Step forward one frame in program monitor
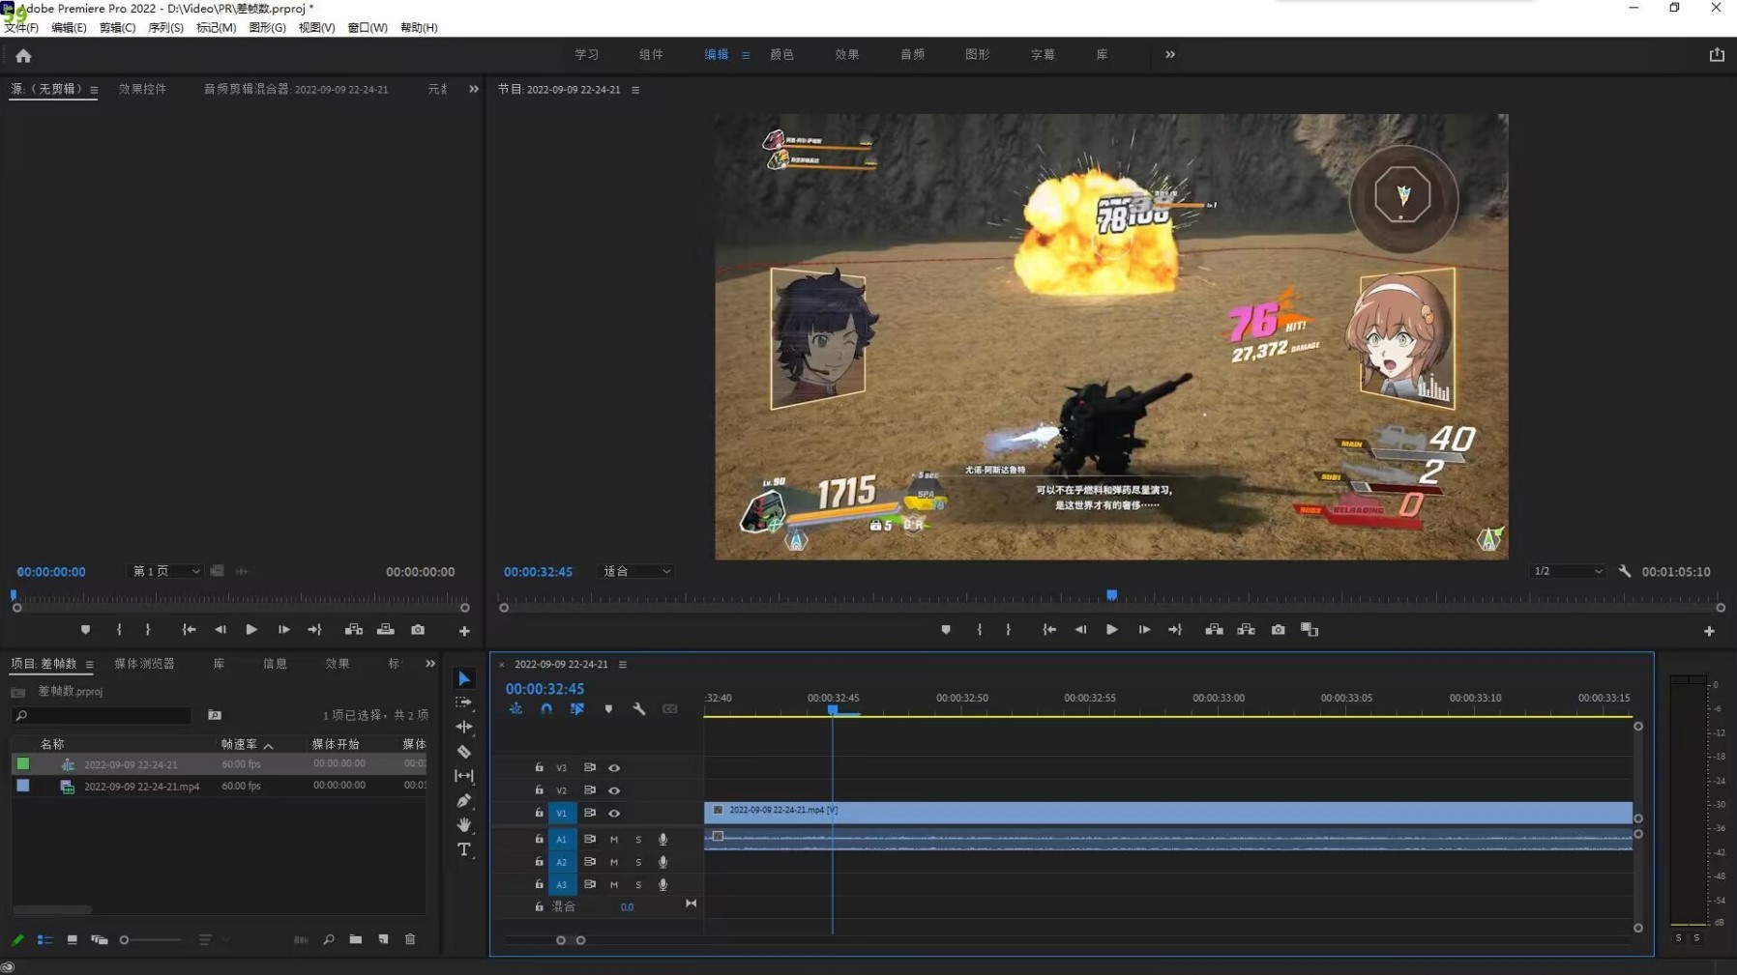The image size is (1737, 975). [x=1144, y=629]
